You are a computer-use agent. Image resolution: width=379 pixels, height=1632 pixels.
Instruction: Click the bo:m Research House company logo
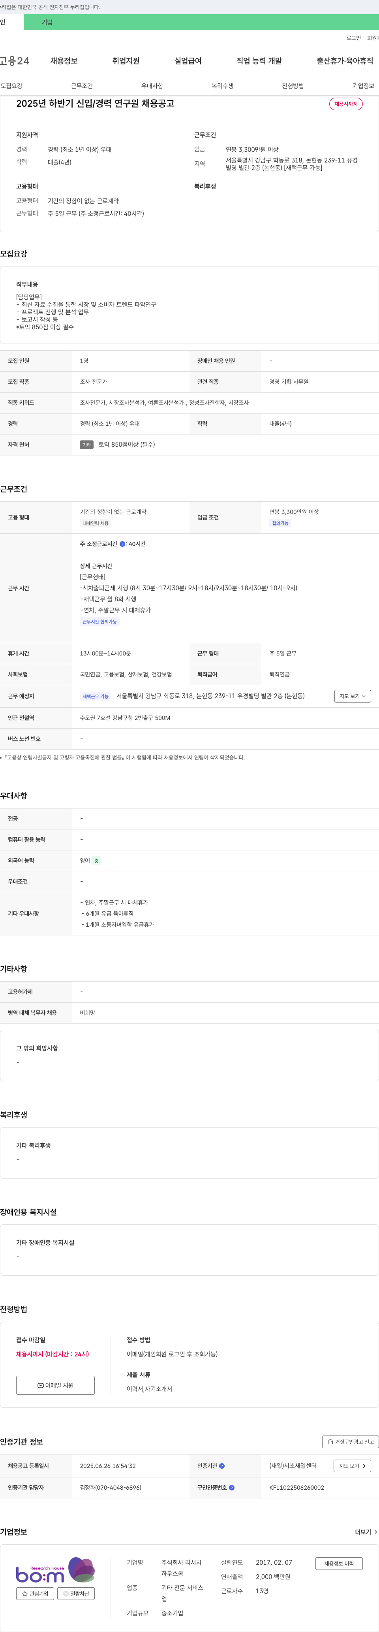(x=55, y=1570)
